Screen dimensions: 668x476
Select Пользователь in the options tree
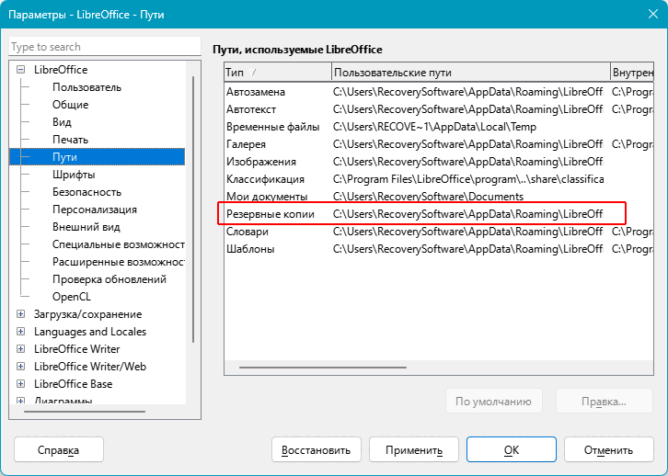click(x=86, y=87)
